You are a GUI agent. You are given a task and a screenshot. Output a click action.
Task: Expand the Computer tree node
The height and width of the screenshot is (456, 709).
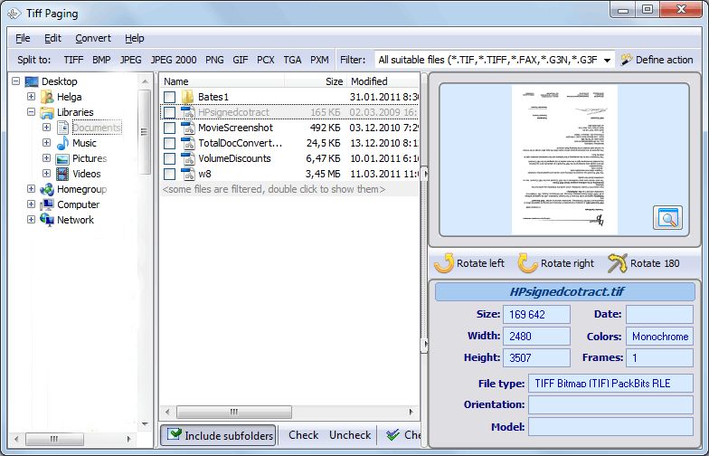(x=31, y=204)
